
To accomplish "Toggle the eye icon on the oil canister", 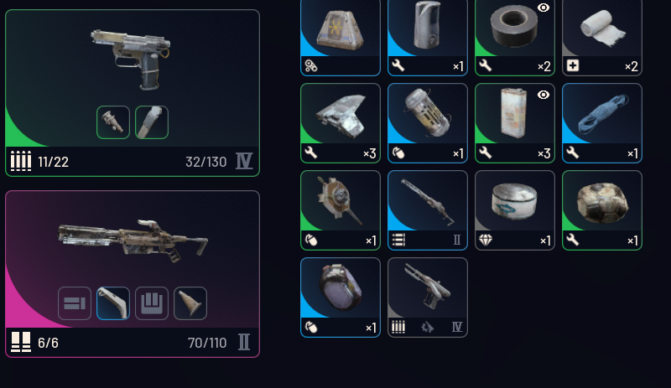I will point(543,95).
